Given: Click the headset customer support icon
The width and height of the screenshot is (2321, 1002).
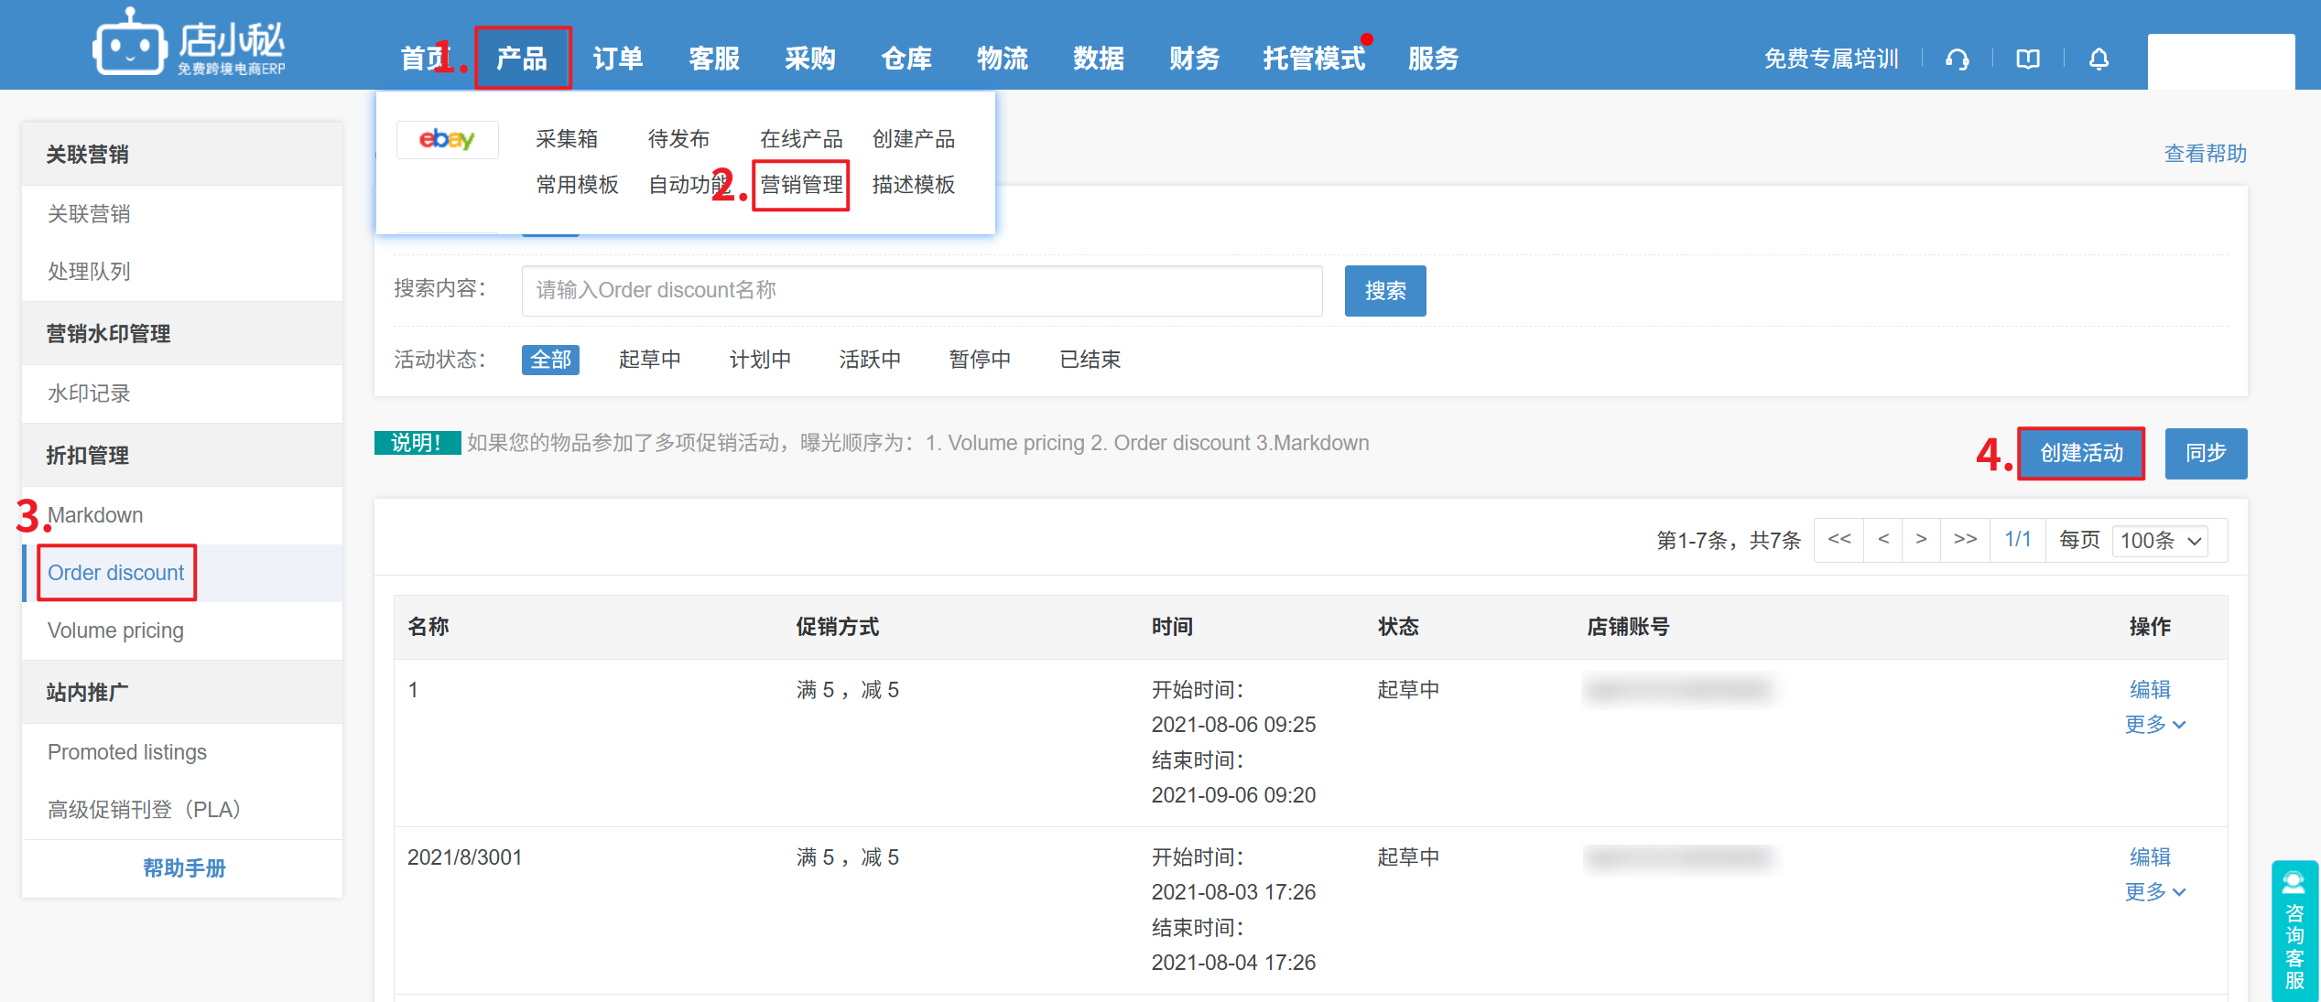Looking at the screenshot, I should (1957, 59).
